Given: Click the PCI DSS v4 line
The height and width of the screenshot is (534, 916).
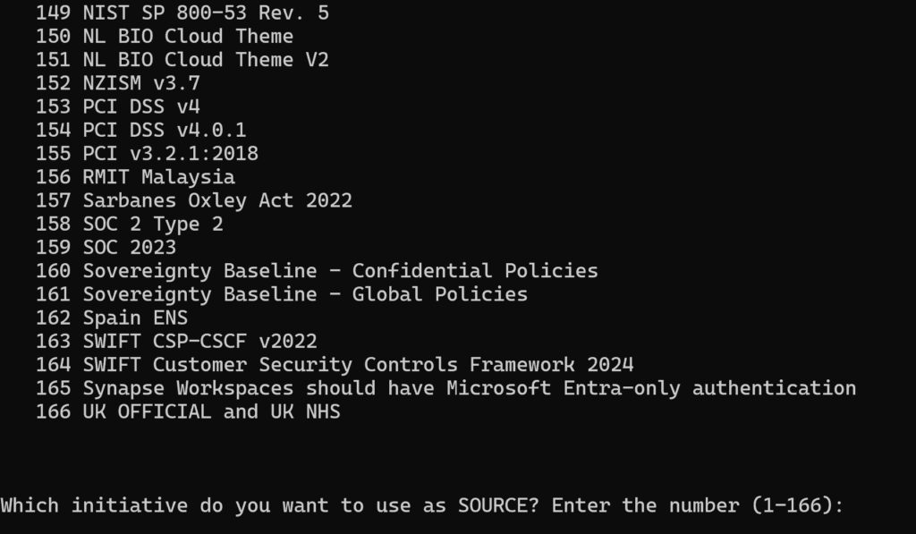Looking at the screenshot, I should click(x=118, y=106).
